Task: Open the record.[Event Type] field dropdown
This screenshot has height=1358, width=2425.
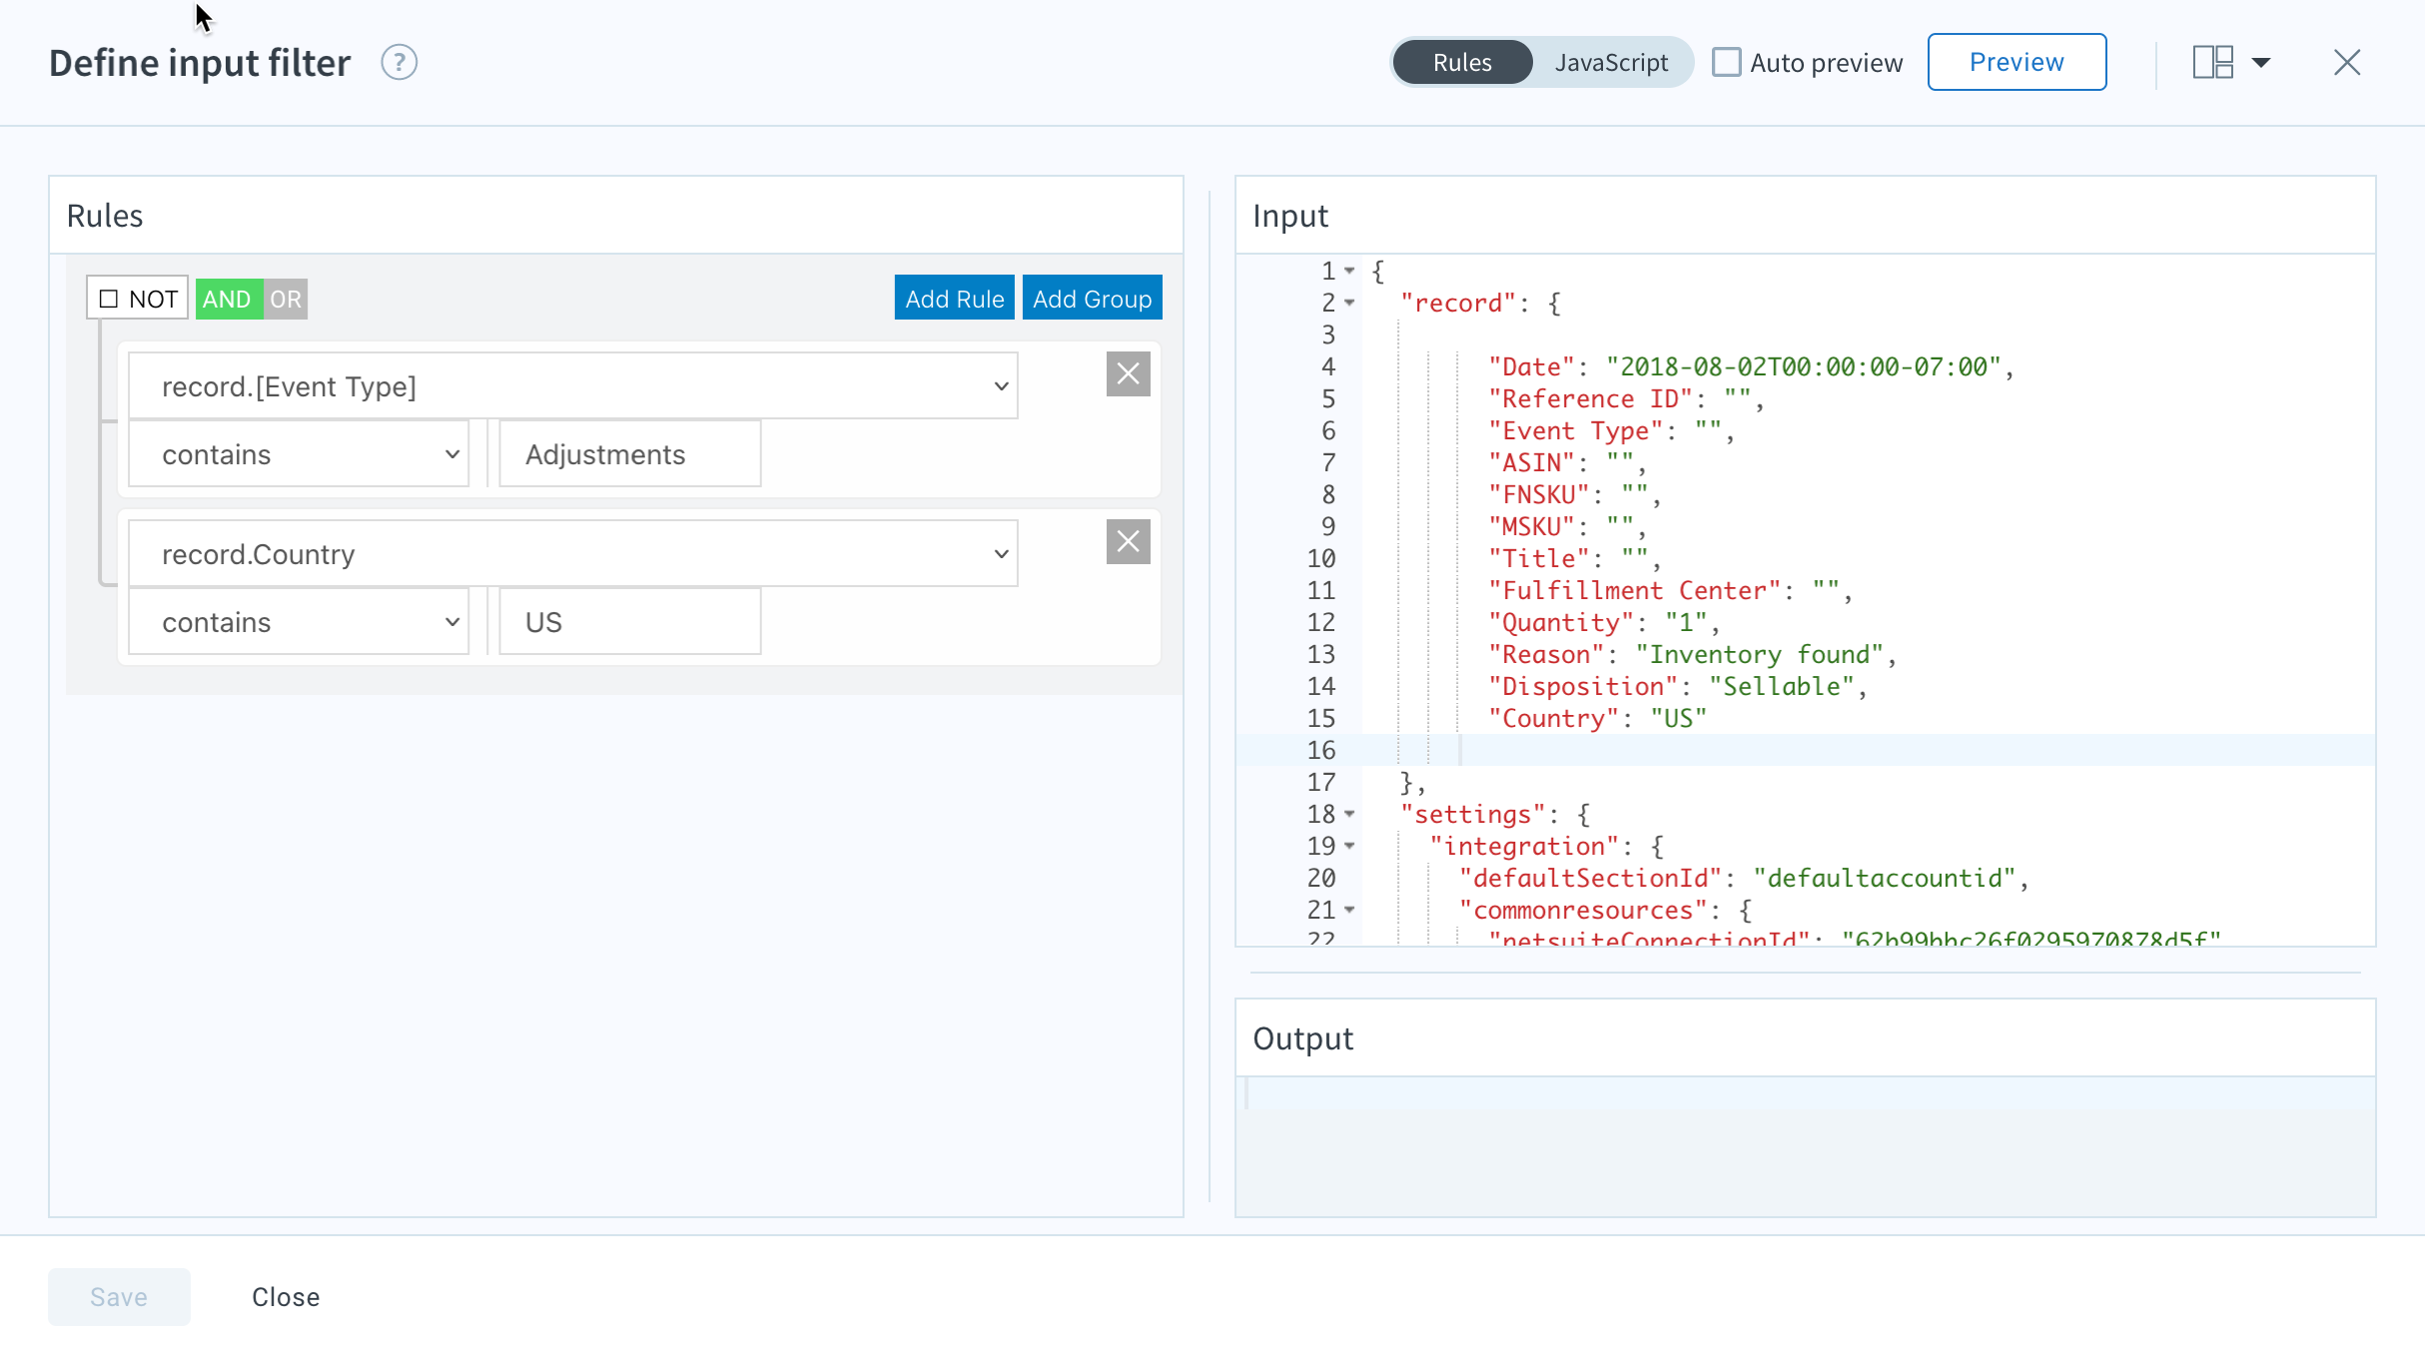Action: tap(573, 385)
